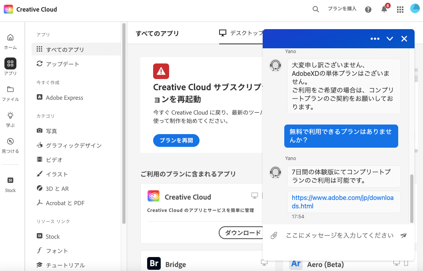The height and width of the screenshot is (271, 423).
Task: Open 学ぶ in the left rail
Action: pyautogui.click(x=10, y=120)
